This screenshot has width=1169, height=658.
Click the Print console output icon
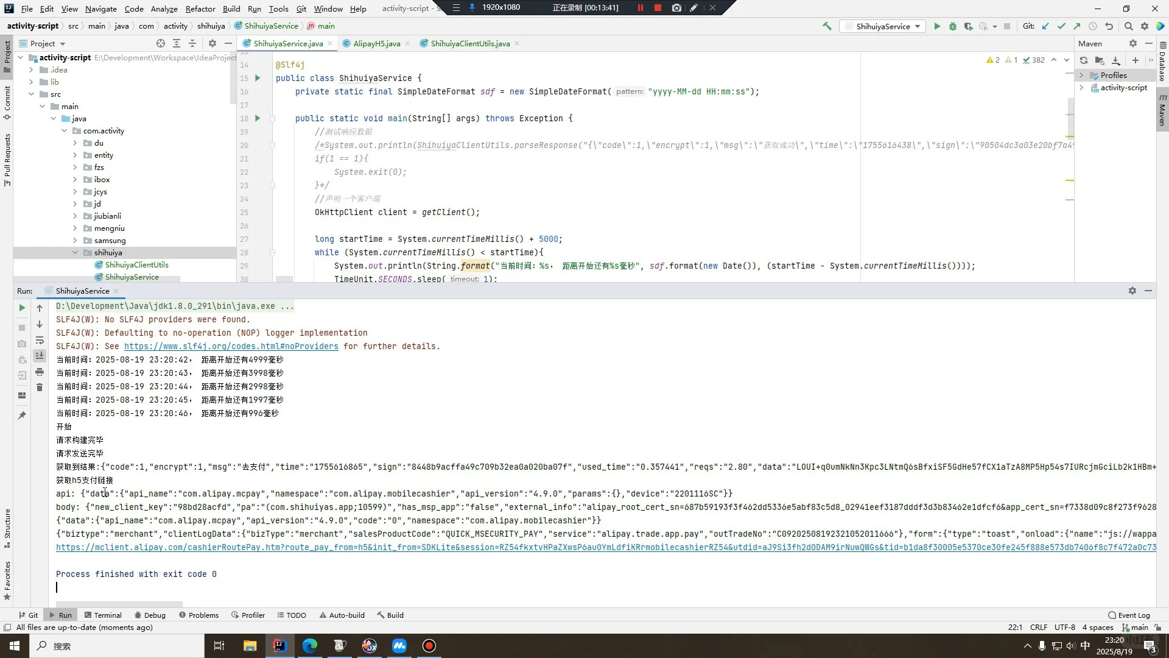tap(40, 372)
